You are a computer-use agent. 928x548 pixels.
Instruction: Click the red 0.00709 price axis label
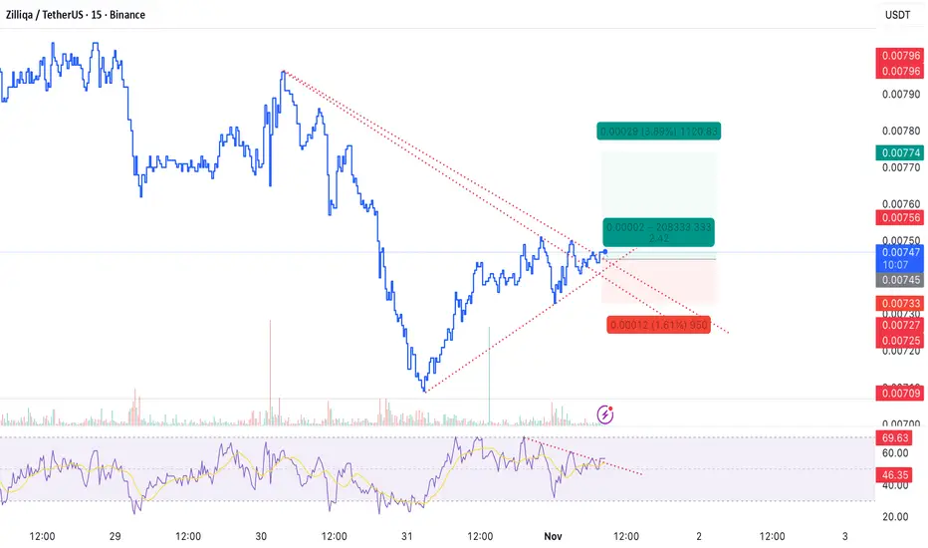[x=899, y=393]
